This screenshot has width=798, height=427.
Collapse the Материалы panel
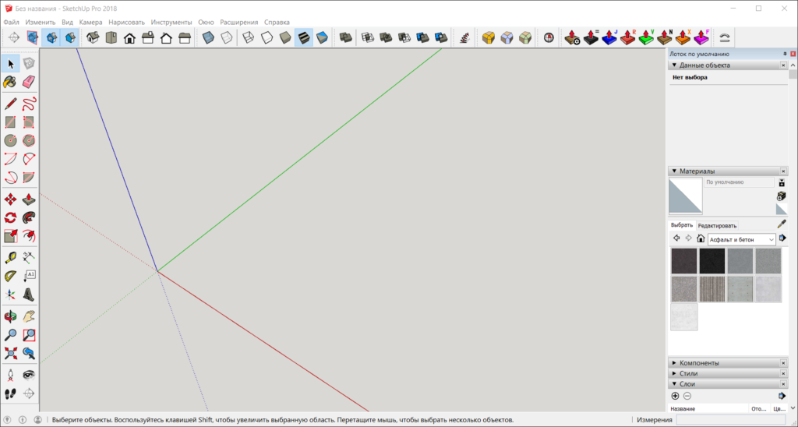pos(673,171)
